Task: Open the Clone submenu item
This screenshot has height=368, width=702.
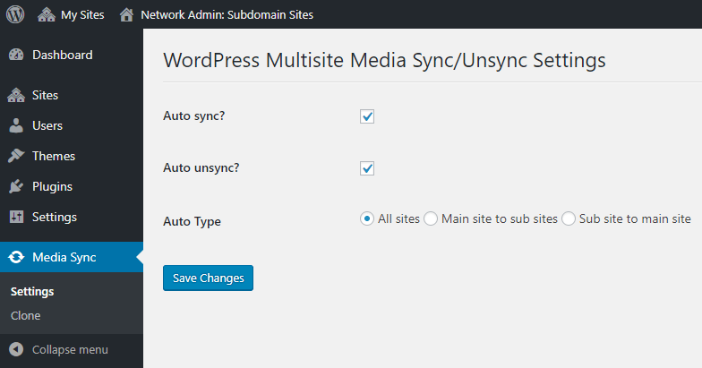Action: (x=25, y=315)
